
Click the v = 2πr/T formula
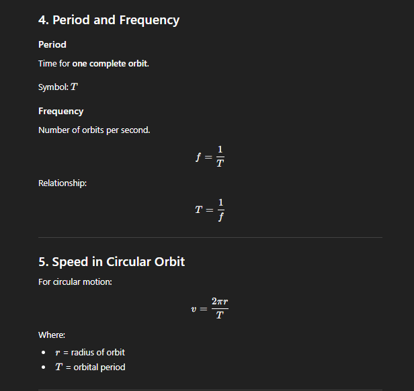(x=210, y=308)
